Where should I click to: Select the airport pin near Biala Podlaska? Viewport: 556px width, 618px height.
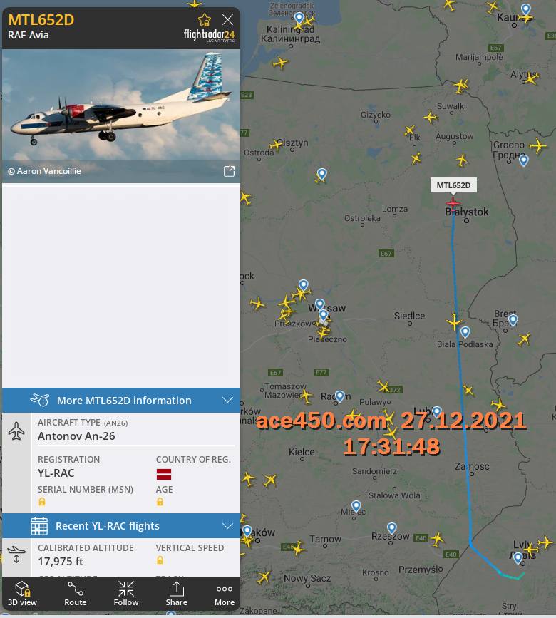tap(465, 332)
